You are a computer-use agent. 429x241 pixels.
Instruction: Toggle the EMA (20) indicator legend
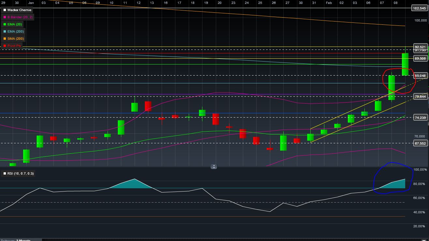15,24
